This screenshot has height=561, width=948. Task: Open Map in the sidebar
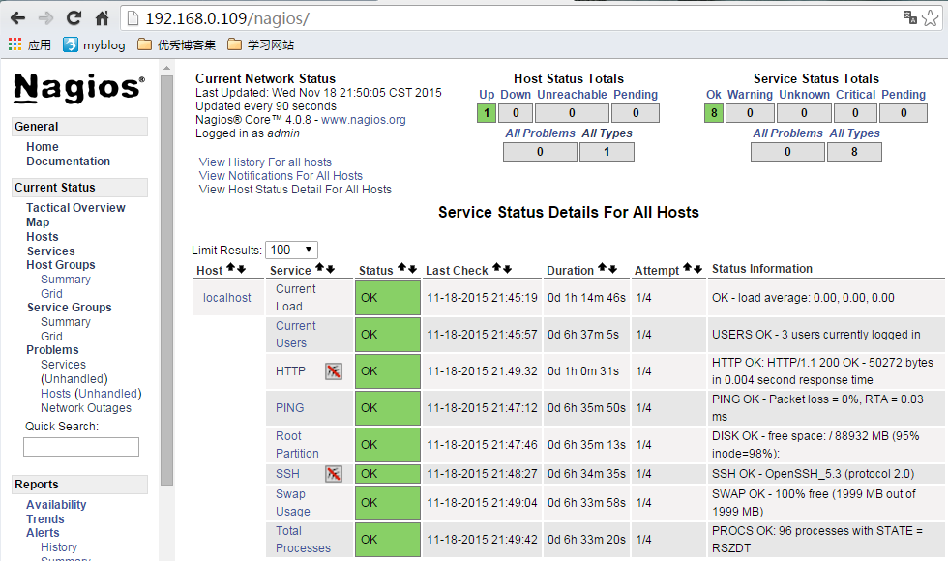38,221
